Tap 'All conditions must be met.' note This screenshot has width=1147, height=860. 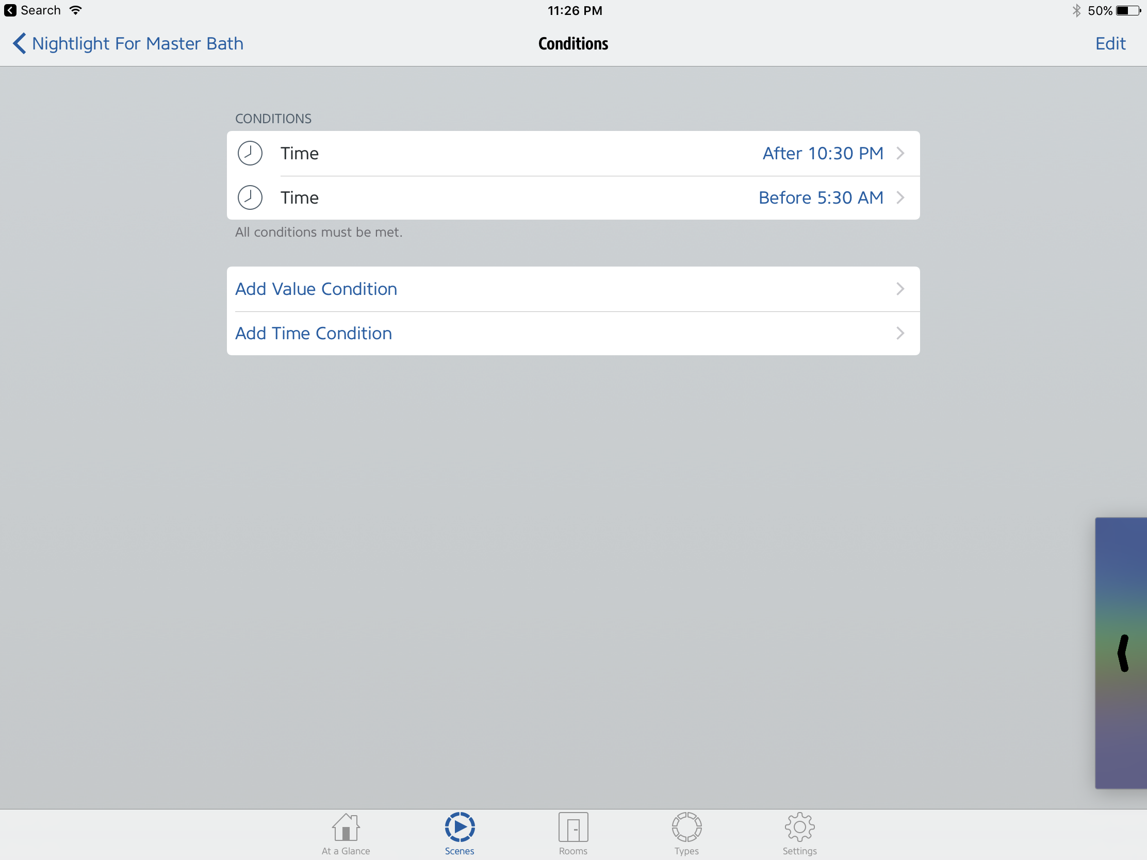318,232
